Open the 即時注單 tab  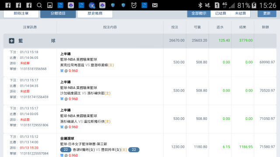point(21,14)
